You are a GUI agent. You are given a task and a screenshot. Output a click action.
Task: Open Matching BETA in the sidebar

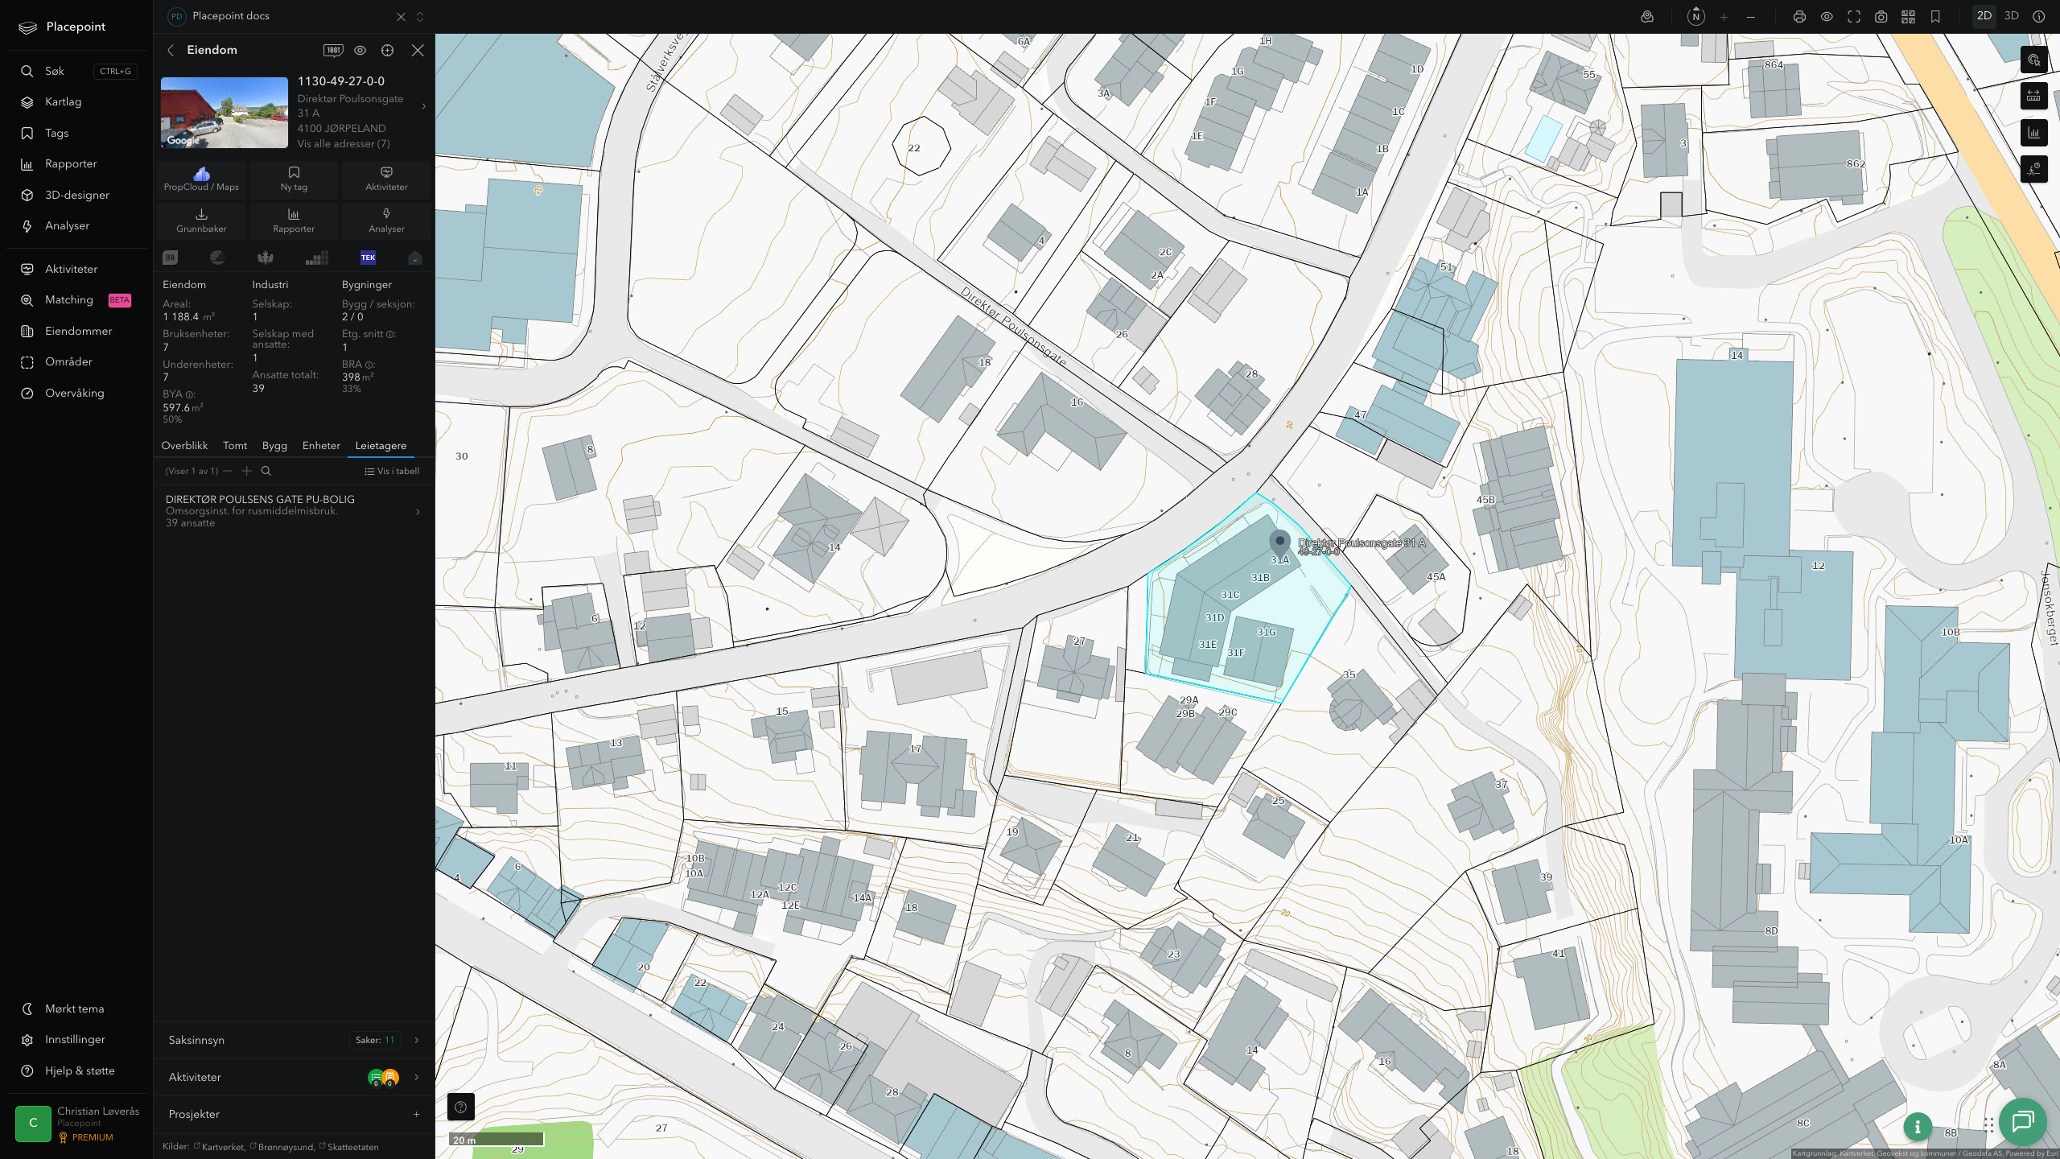tap(76, 299)
